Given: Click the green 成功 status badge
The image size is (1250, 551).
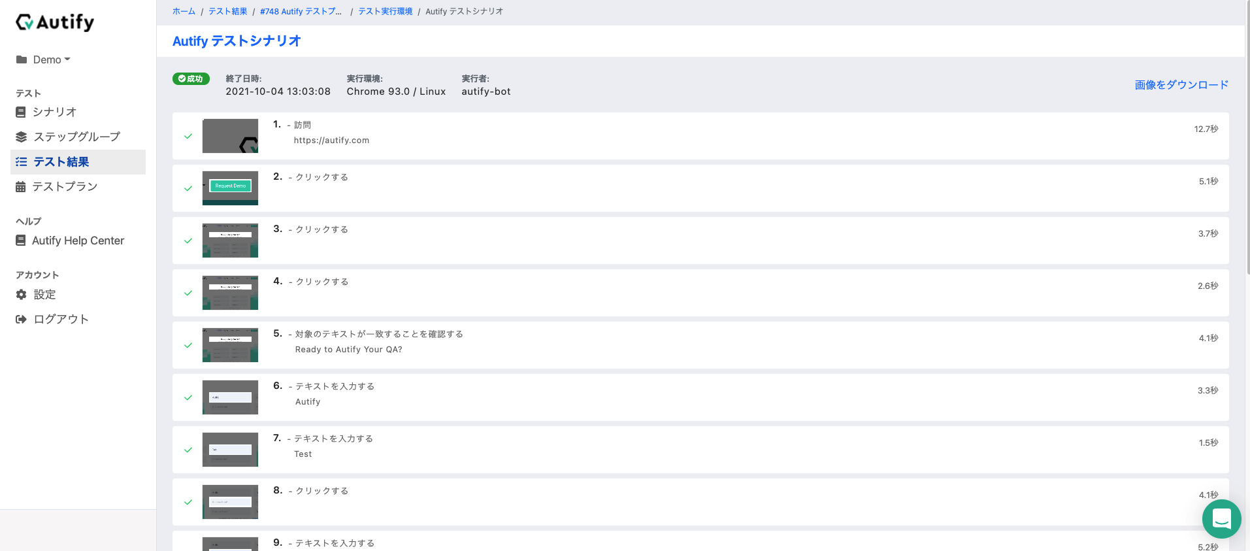Looking at the screenshot, I should click(191, 78).
